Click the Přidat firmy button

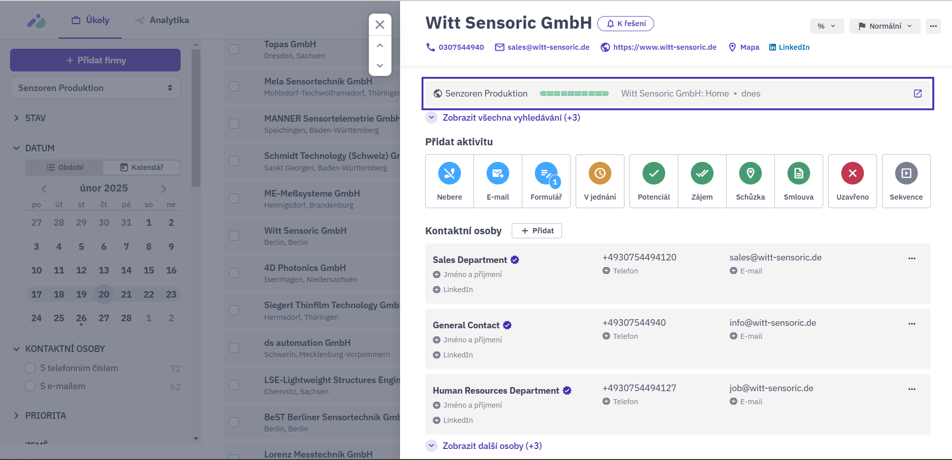[x=95, y=60]
